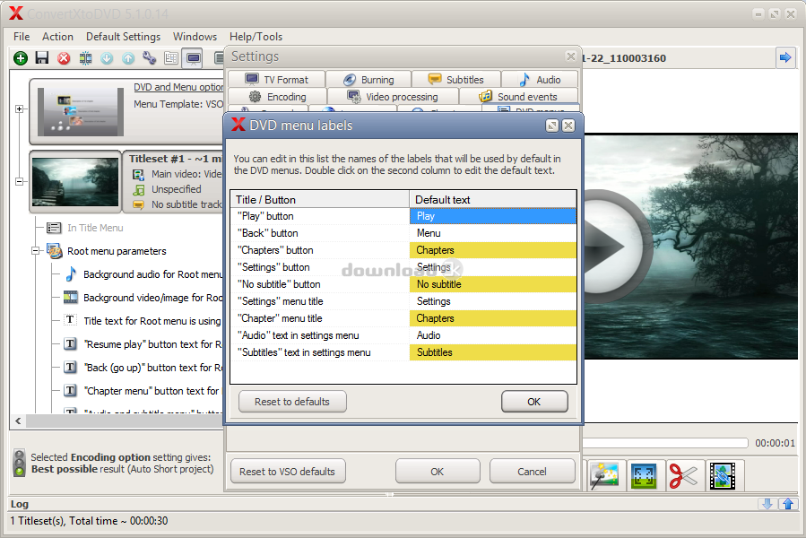Switch to the TV Format settings tab

276,80
